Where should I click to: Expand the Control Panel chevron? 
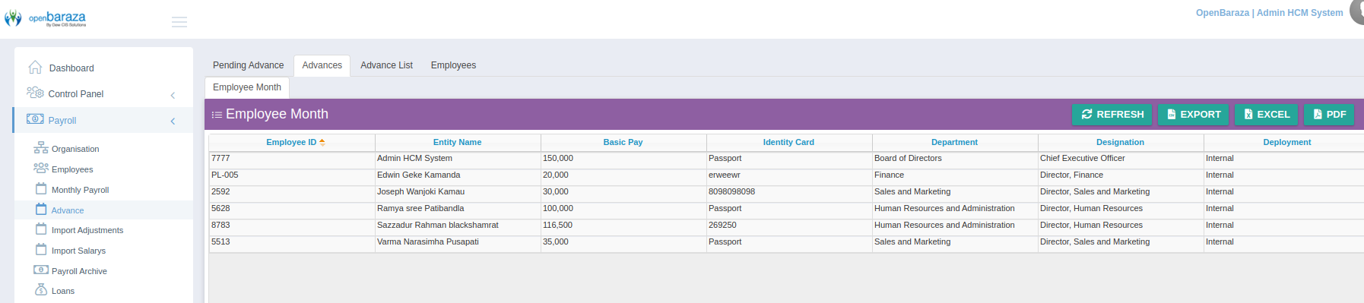click(x=173, y=95)
